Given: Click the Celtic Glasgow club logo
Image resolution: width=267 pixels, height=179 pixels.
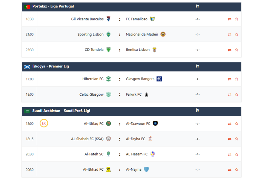Looking at the screenshot, I should pyautogui.click(x=108, y=94).
